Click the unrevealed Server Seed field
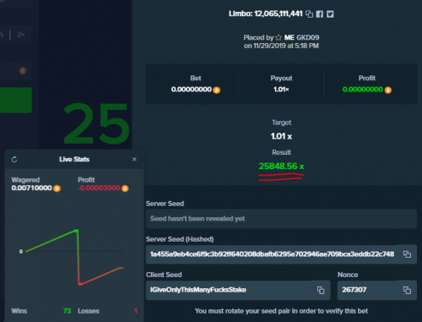This screenshot has width=422, height=322. click(x=281, y=219)
